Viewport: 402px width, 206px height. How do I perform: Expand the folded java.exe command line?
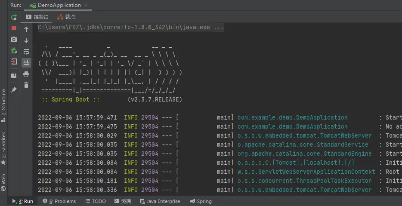click(x=218, y=27)
